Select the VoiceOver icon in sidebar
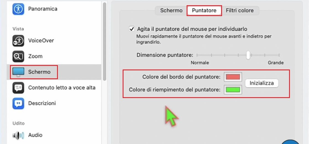Image resolution: width=309 pixels, height=144 pixels. click(x=18, y=41)
